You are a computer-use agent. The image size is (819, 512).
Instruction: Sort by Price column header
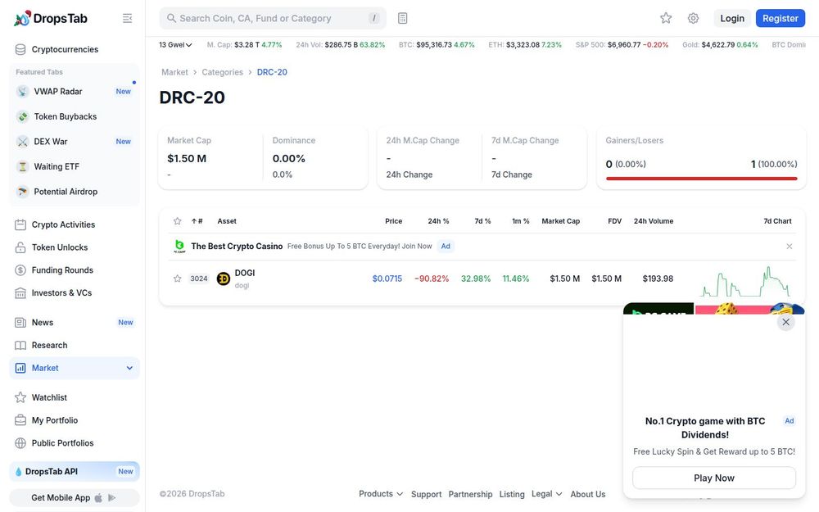(x=393, y=221)
